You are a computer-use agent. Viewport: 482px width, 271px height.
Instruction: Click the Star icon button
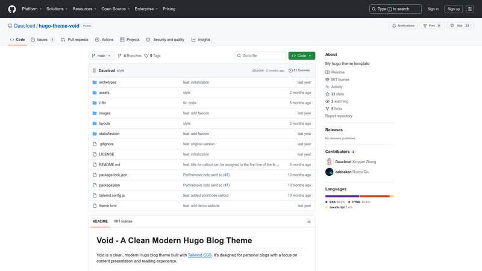tap(452, 25)
